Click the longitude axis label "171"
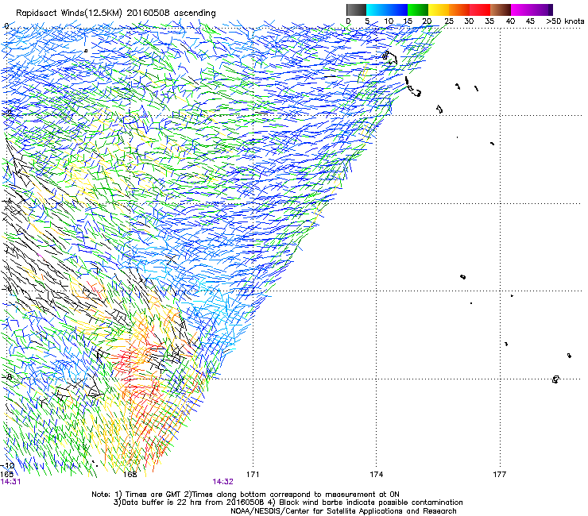Viewport: 588px width, 516px height. pos(253,475)
